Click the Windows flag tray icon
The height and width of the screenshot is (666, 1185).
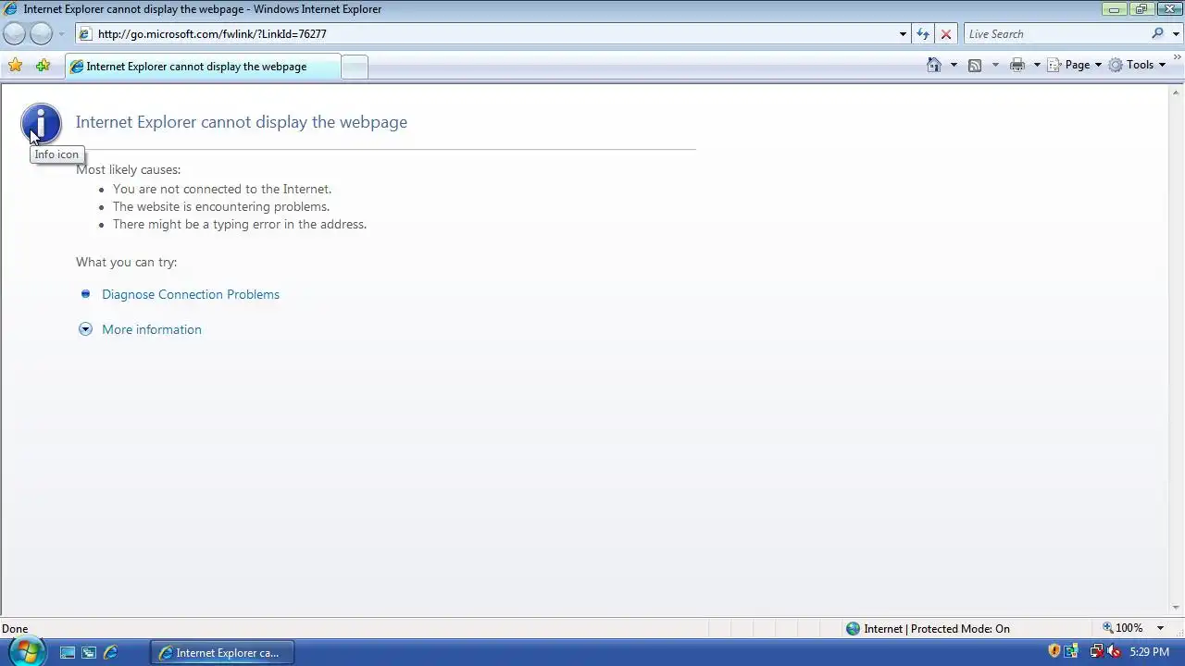click(x=1071, y=651)
